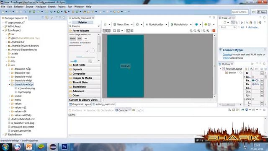Maximize the Package Explorer panel
This screenshot has height=151, width=268.
64,18
